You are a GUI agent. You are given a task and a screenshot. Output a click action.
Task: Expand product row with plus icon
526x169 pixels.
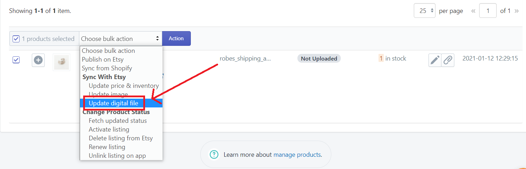(38, 60)
